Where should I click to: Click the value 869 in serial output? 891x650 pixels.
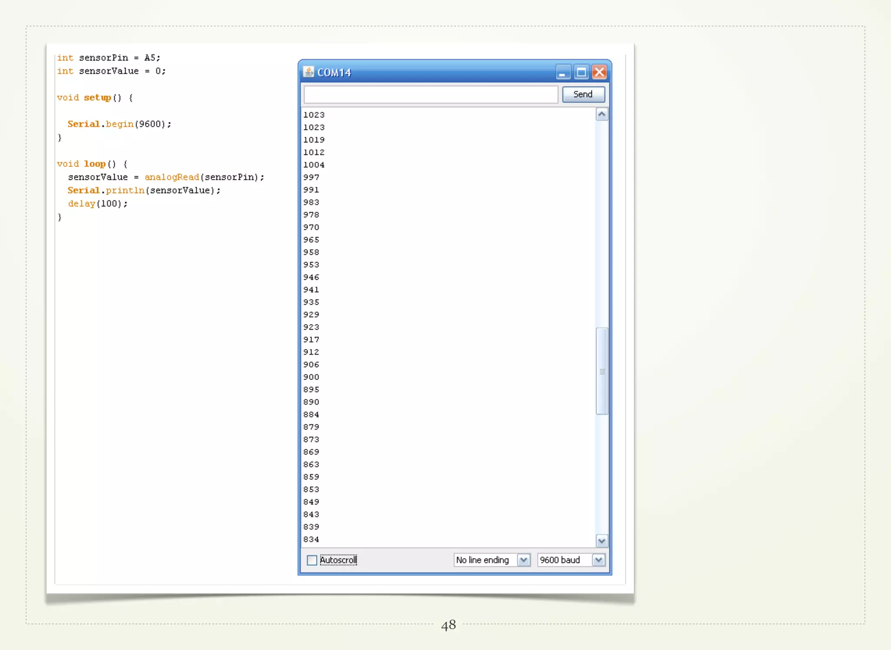312,452
